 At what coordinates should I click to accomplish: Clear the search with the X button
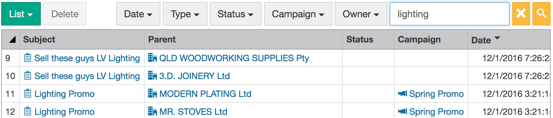pyautogui.click(x=521, y=14)
